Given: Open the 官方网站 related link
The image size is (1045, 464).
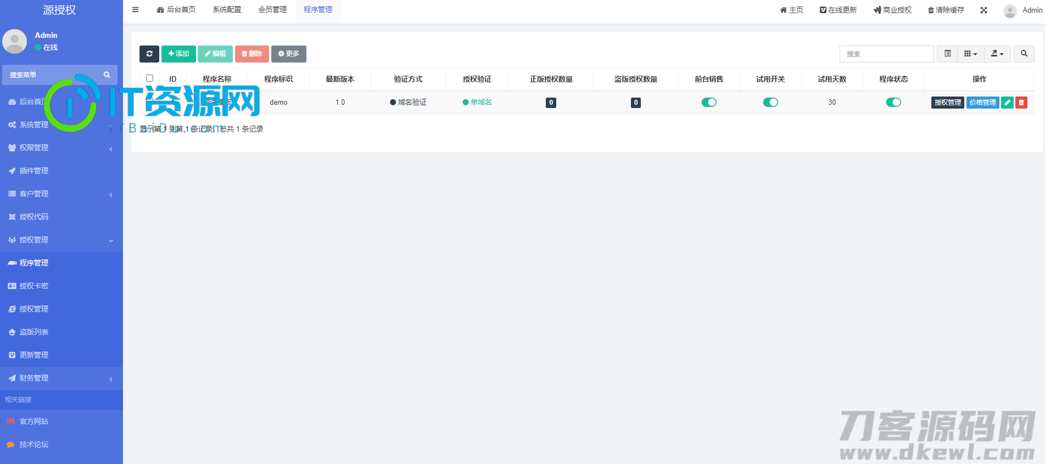Looking at the screenshot, I should point(61,421).
